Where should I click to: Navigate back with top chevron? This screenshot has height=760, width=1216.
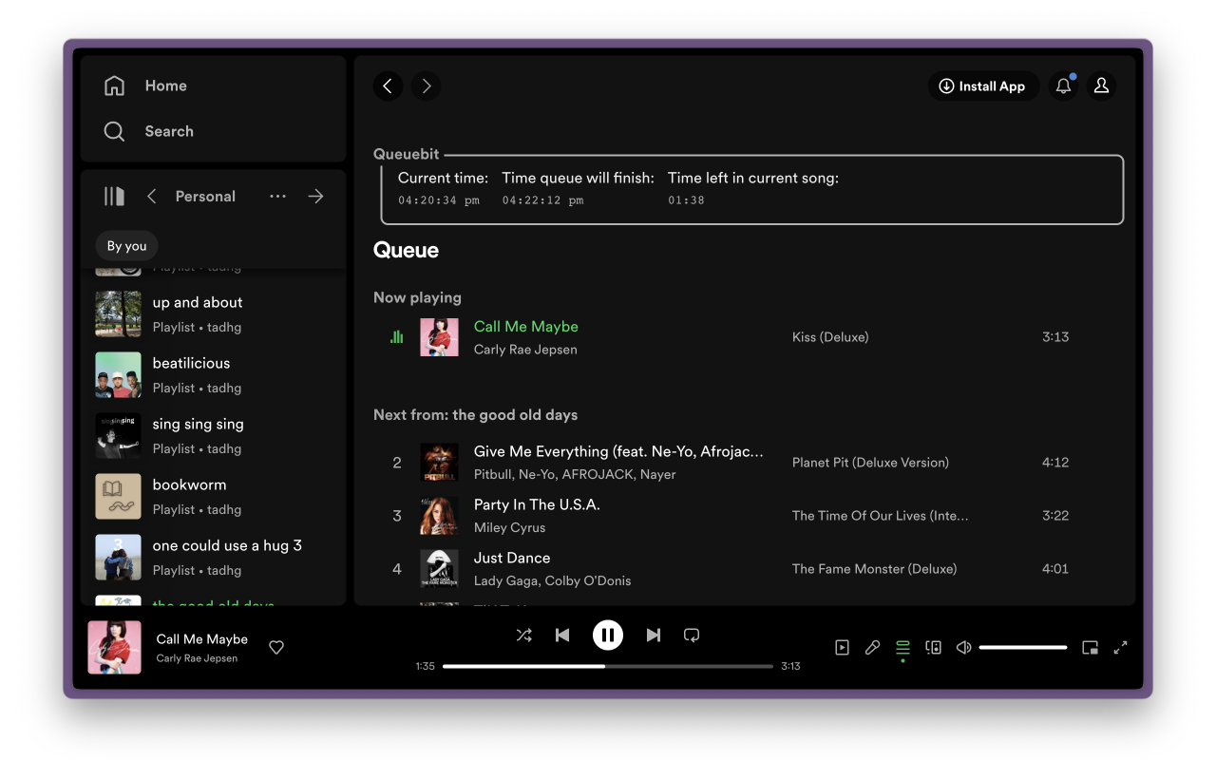click(388, 86)
